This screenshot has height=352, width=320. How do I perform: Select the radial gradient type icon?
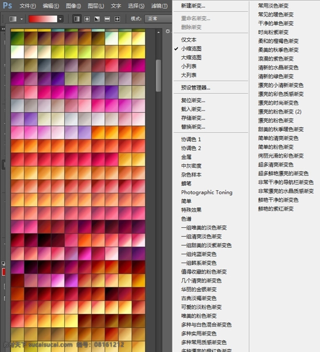click(87, 19)
